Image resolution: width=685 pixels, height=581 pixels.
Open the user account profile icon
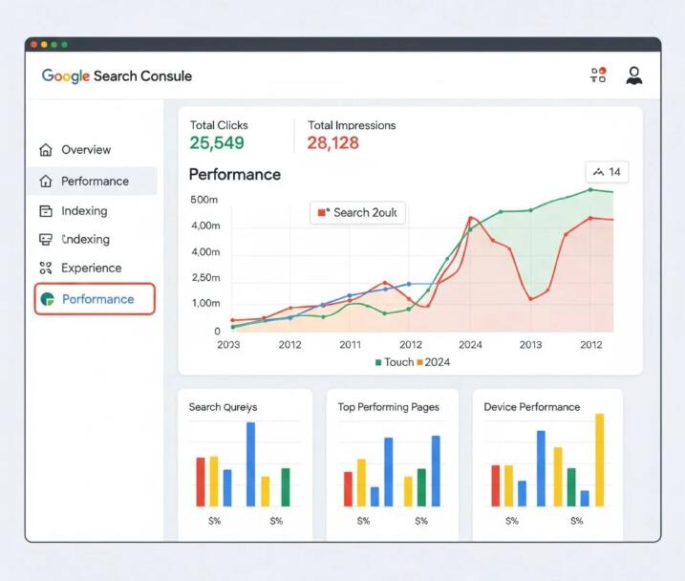point(633,75)
